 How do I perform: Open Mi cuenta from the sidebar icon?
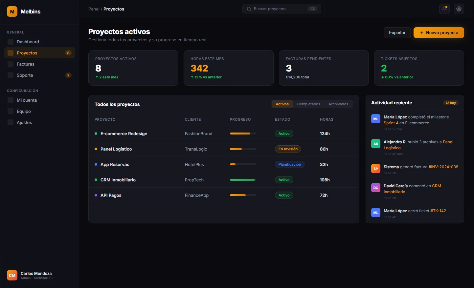[x=10, y=100]
